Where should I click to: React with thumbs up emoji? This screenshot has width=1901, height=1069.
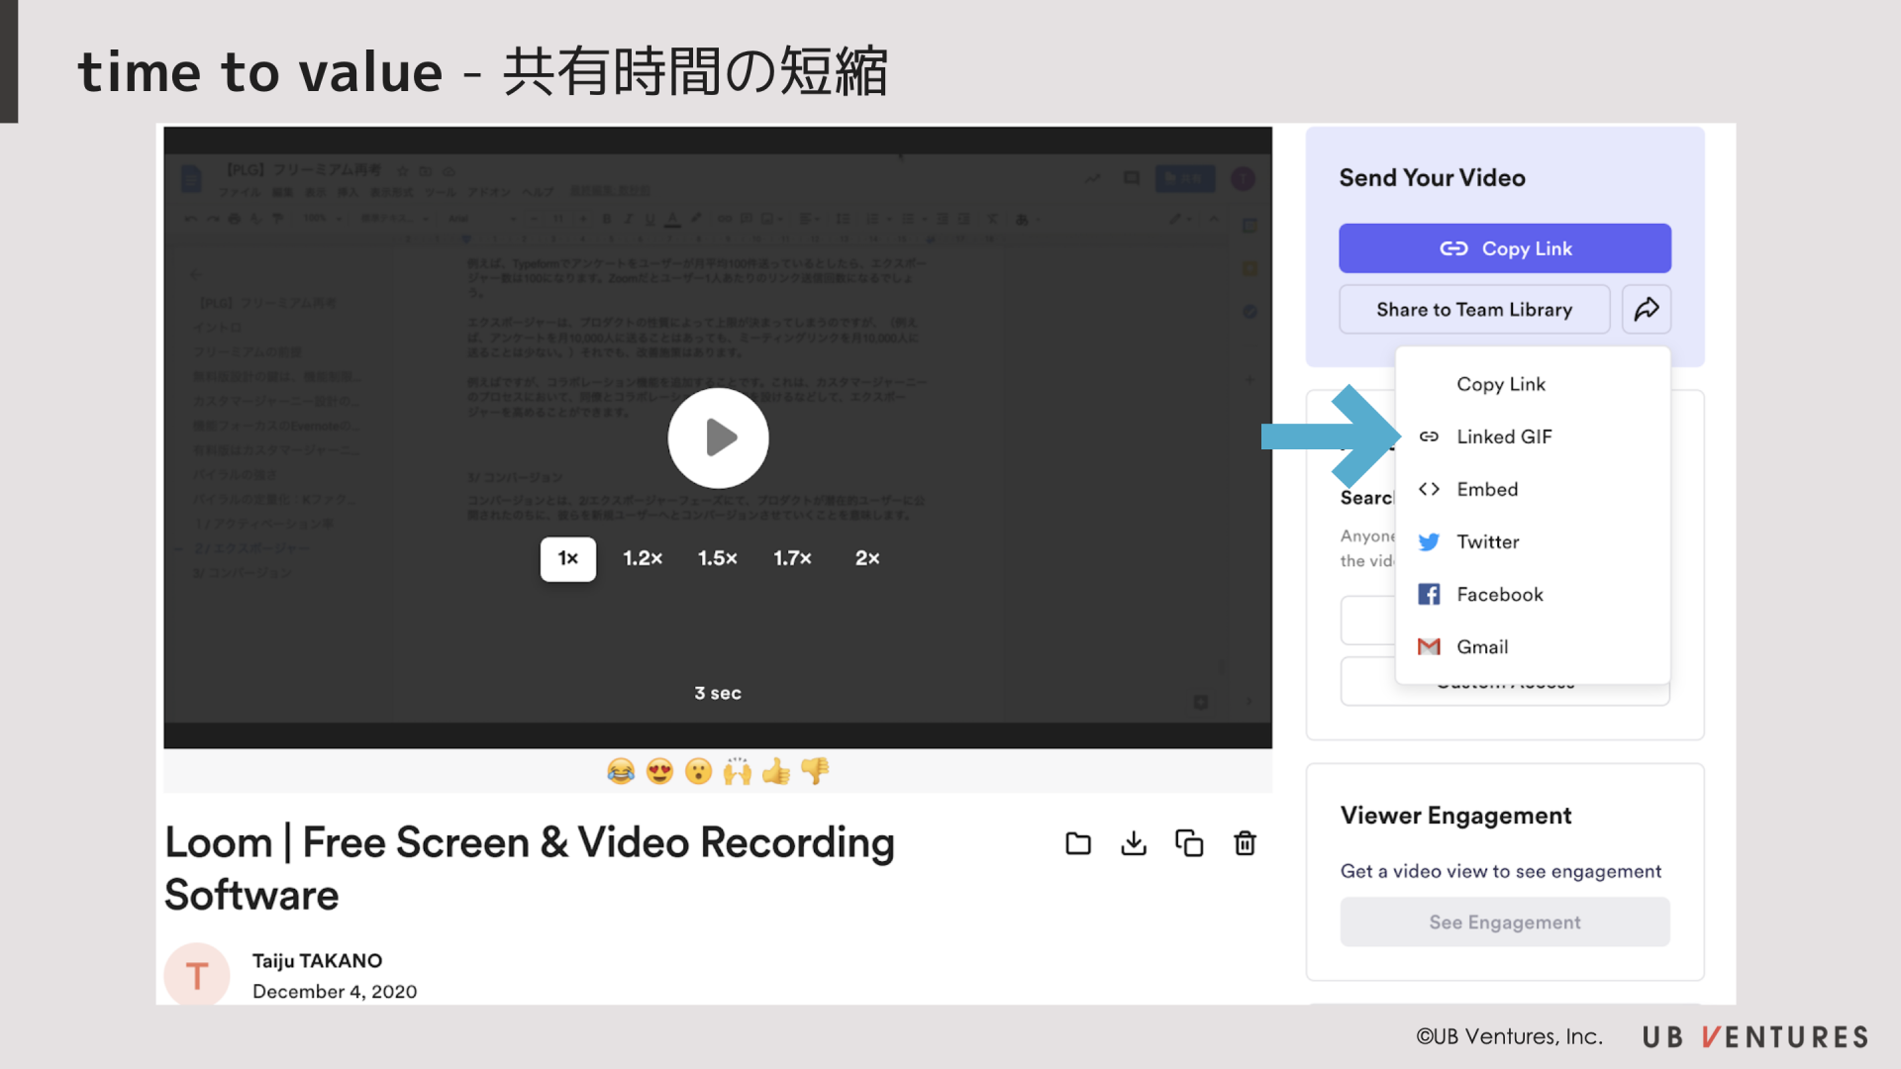tap(776, 771)
